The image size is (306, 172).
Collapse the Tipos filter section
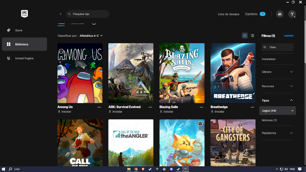point(277,101)
